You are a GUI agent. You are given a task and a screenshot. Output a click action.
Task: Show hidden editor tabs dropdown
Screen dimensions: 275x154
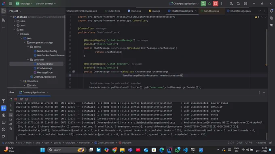click(260, 11)
